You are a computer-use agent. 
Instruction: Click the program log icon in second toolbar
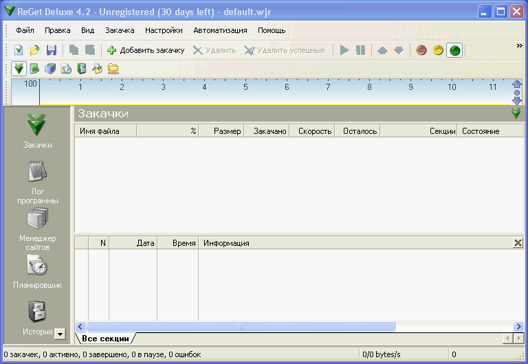point(34,69)
